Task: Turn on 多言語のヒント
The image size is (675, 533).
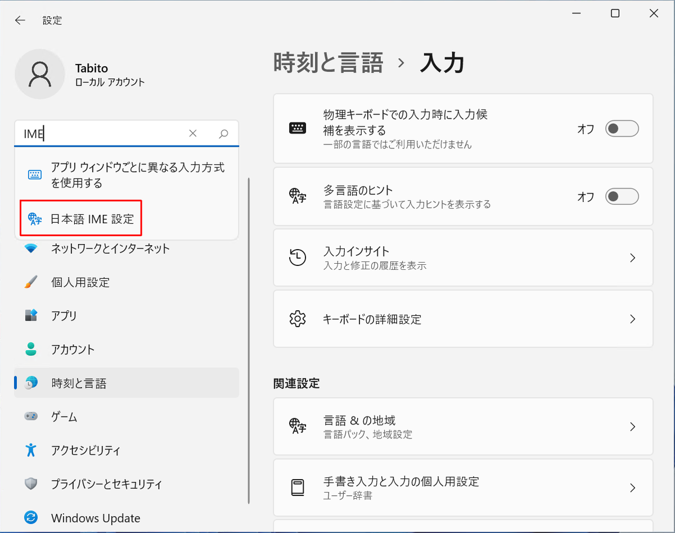Action: (622, 196)
